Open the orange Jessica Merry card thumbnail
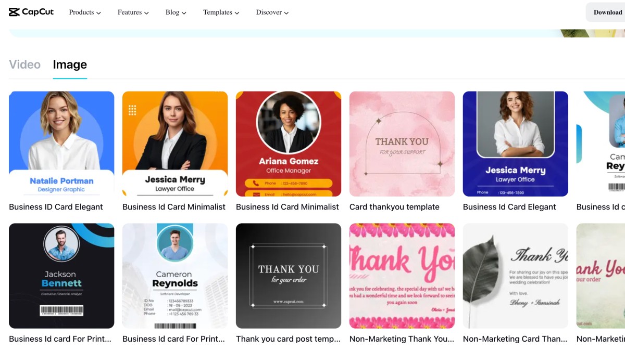This screenshot has height=351, width=625. [175, 144]
